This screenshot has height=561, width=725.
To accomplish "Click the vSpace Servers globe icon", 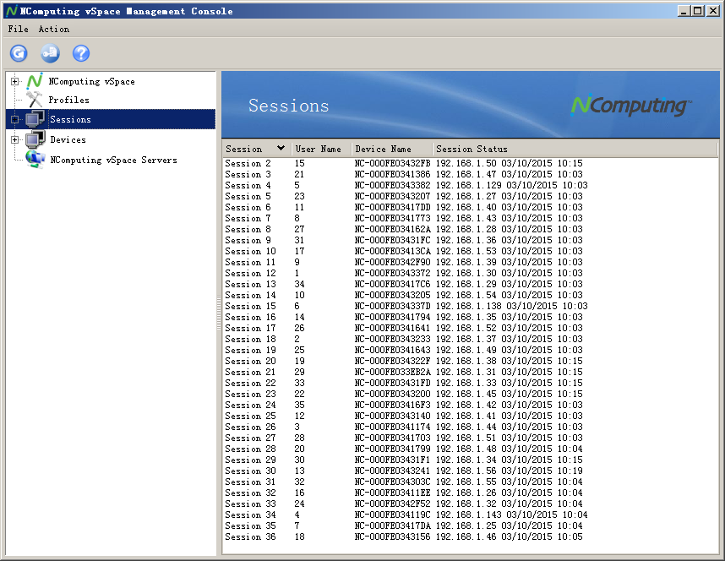I will click(35, 159).
